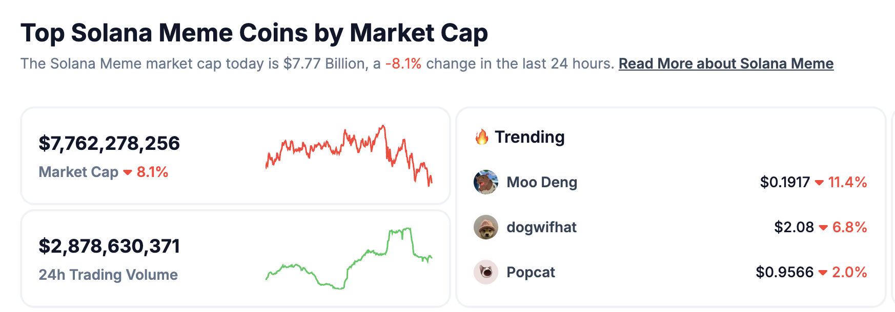The width and height of the screenshot is (895, 312).
Task: Click the green trading volume sparkline chart
Action: tap(349, 258)
